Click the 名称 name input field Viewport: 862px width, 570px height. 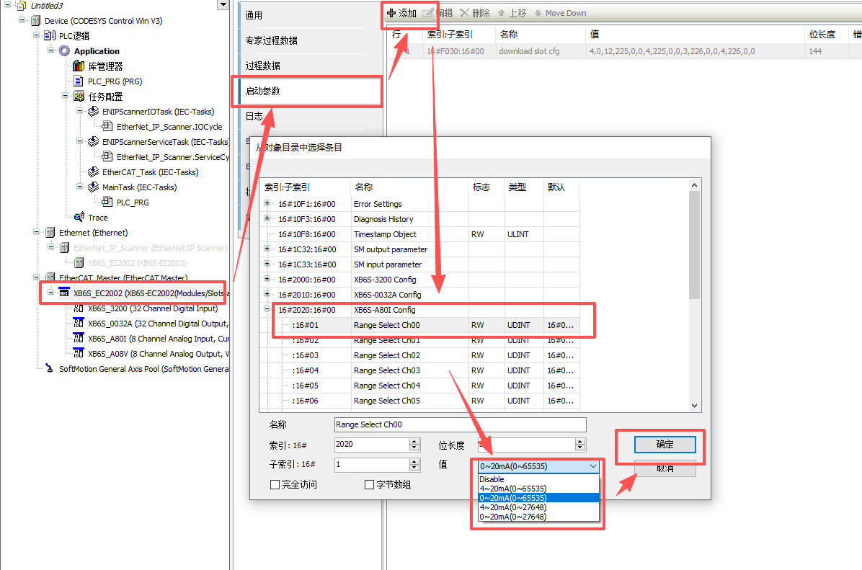[460, 425]
